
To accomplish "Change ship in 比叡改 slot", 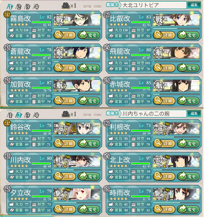I will [x=188, y=35].
